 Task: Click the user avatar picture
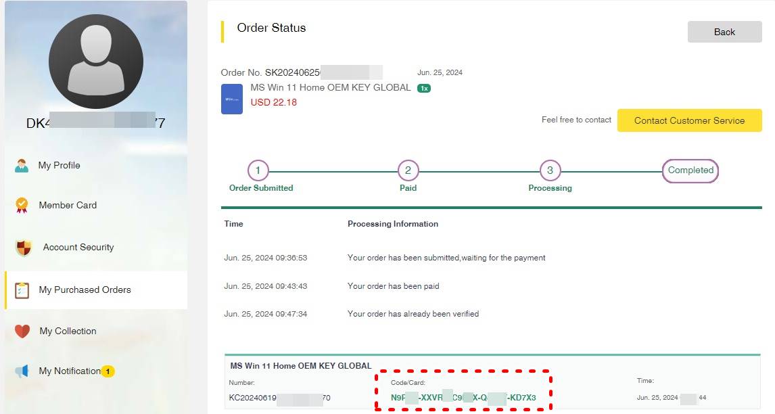click(x=96, y=62)
